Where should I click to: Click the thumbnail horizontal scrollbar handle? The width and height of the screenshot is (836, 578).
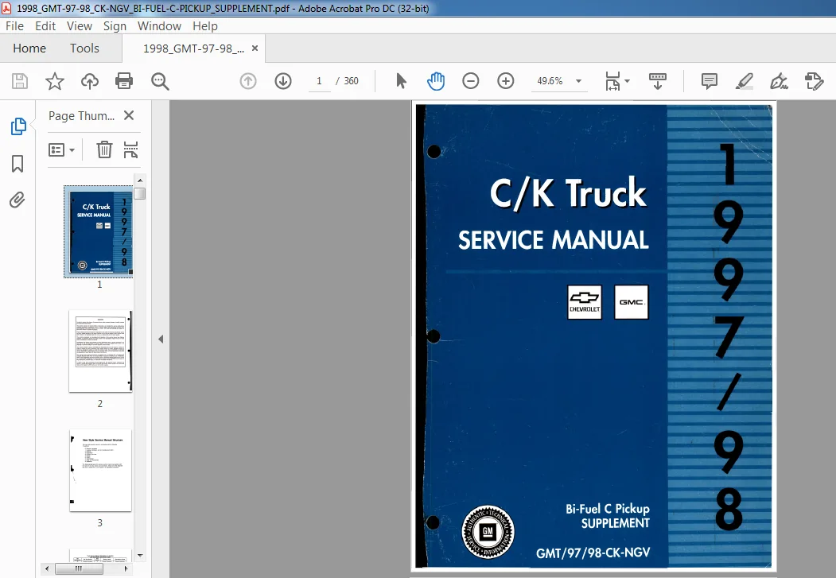tap(79, 569)
